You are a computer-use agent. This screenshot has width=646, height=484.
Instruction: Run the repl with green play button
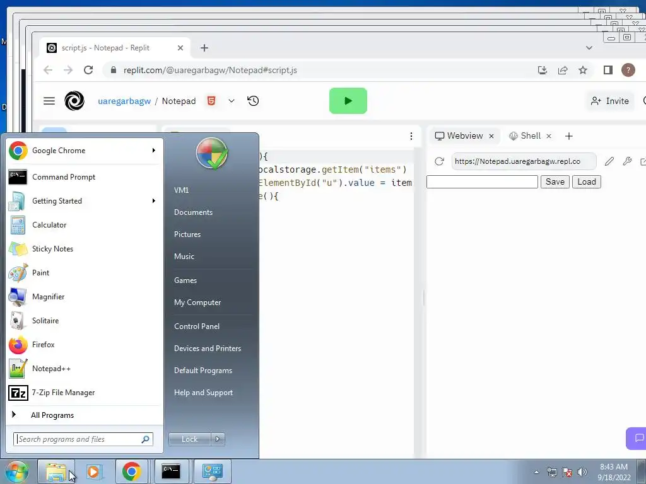(x=348, y=101)
